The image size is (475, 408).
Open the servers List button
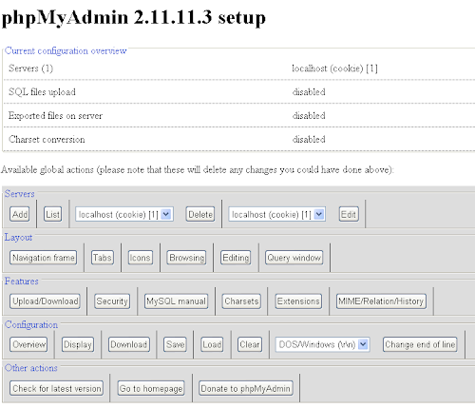pyautogui.click(x=52, y=214)
